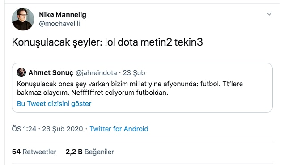
Task: Click the quoted tweet card border area
Action: pyautogui.click(x=142, y=88)
